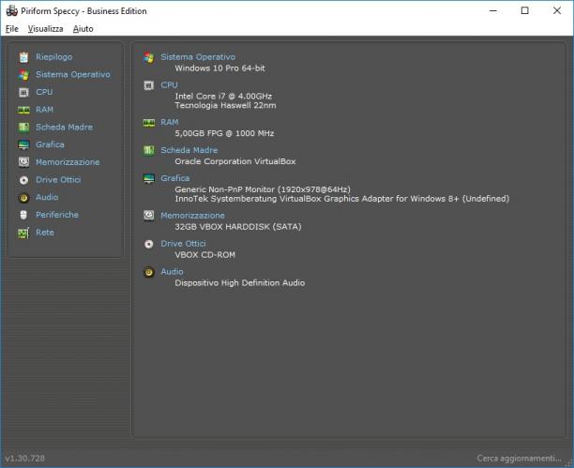Viewport: 574px width, 468px height.
Task: Click the Speccy app icon in title bar
Action: 11,11
